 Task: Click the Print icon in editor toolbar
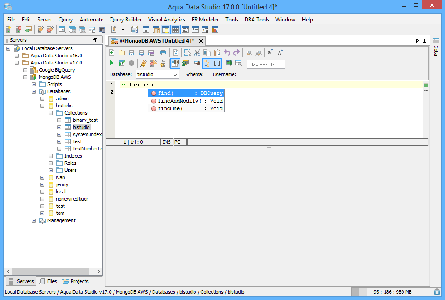163,52
